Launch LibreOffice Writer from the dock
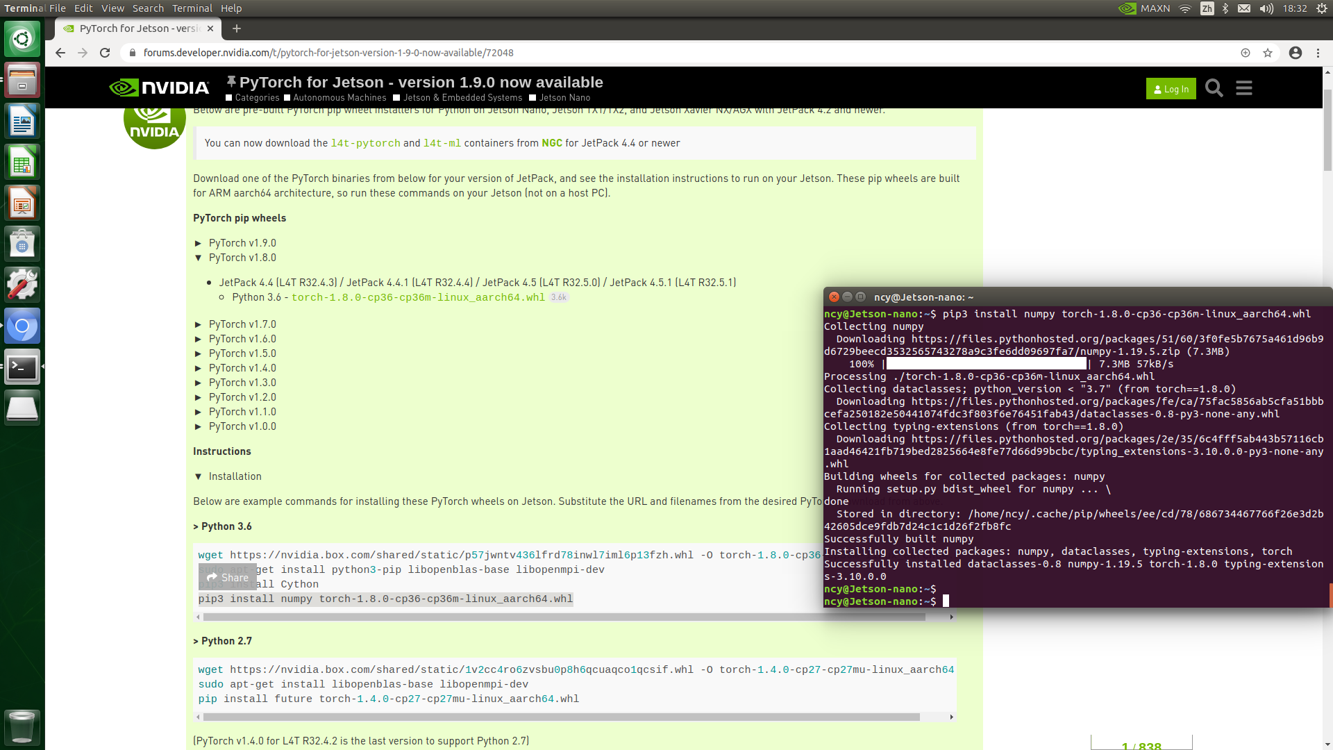The image size is (1333, 750). (22, 121)
